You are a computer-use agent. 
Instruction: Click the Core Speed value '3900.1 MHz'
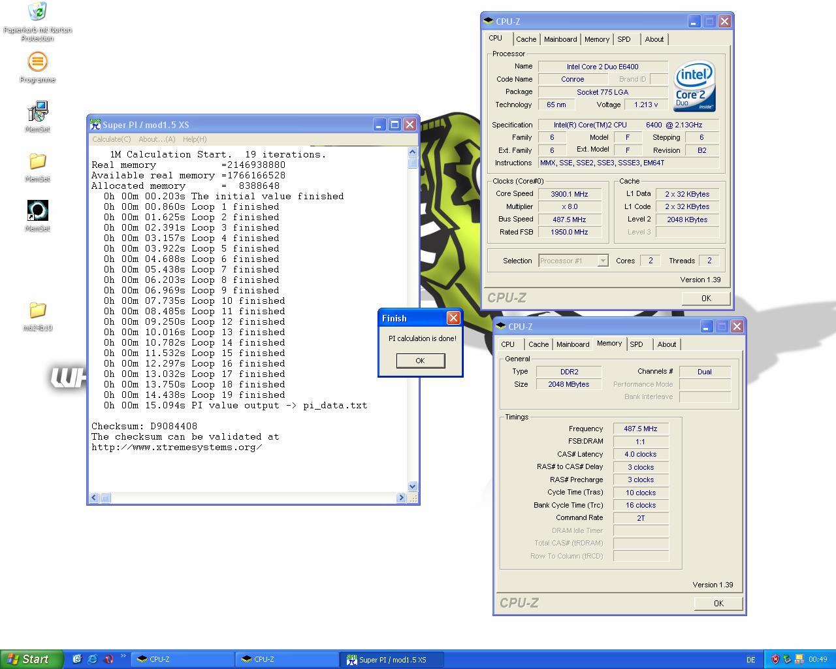569,194
